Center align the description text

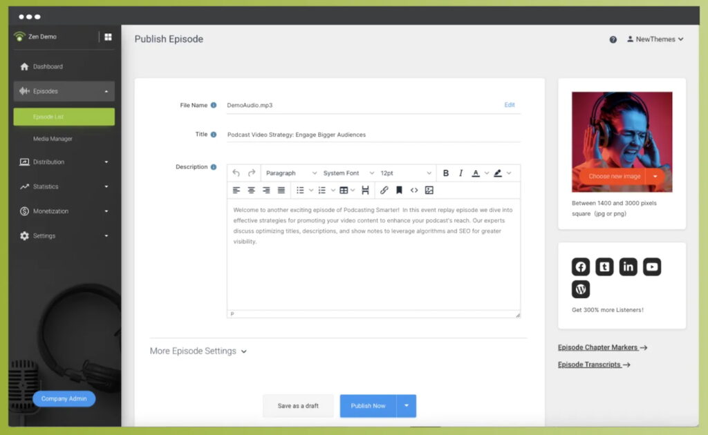(251, 191)
